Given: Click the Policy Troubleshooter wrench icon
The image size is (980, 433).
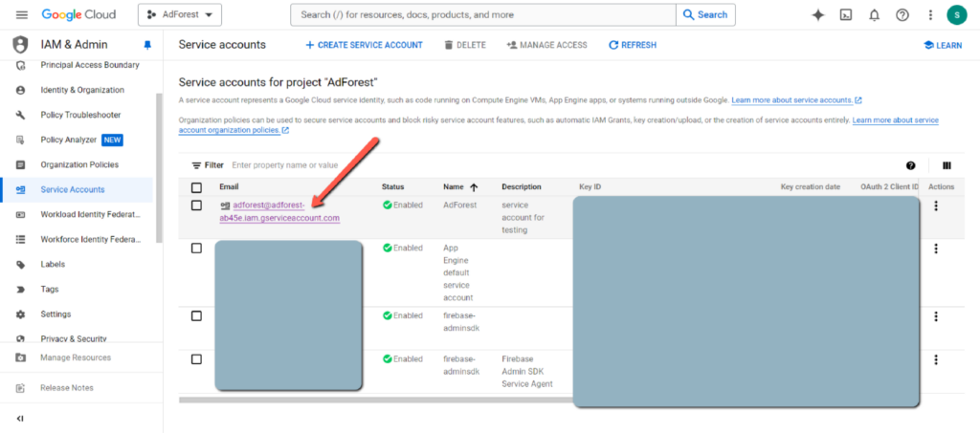Looking at the screenshot, I should click(x=20, y=115).
